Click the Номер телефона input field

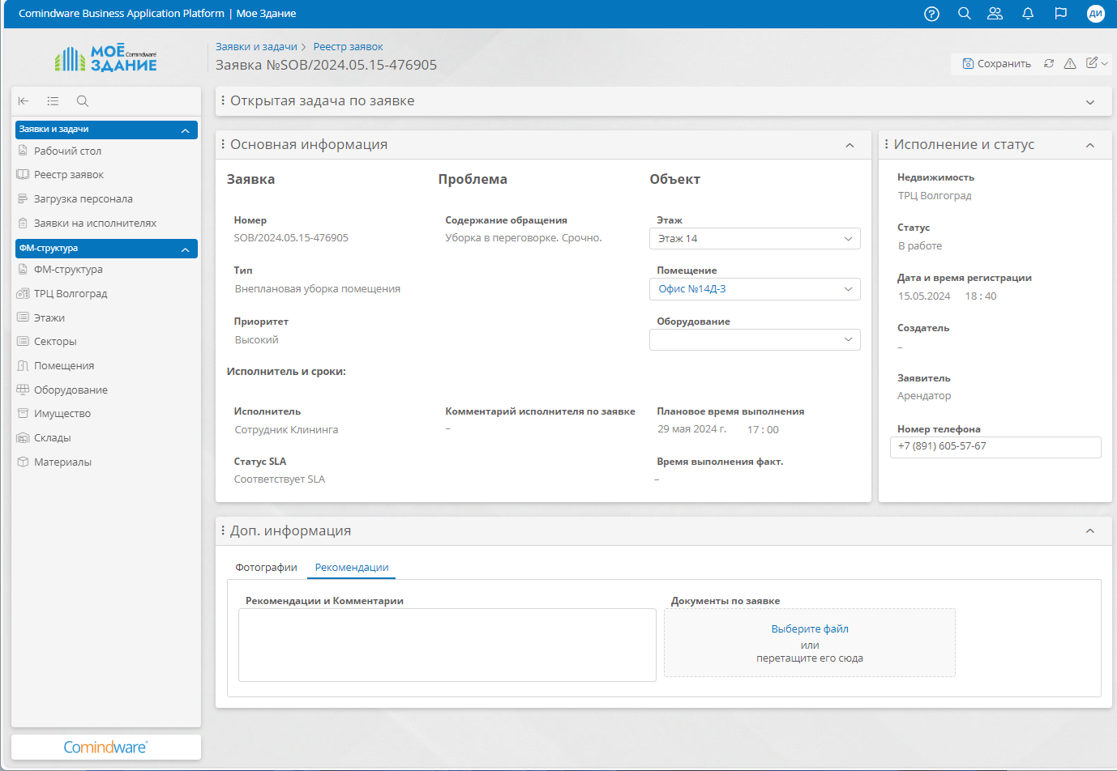pyautogui.click(x=995, y=447)
